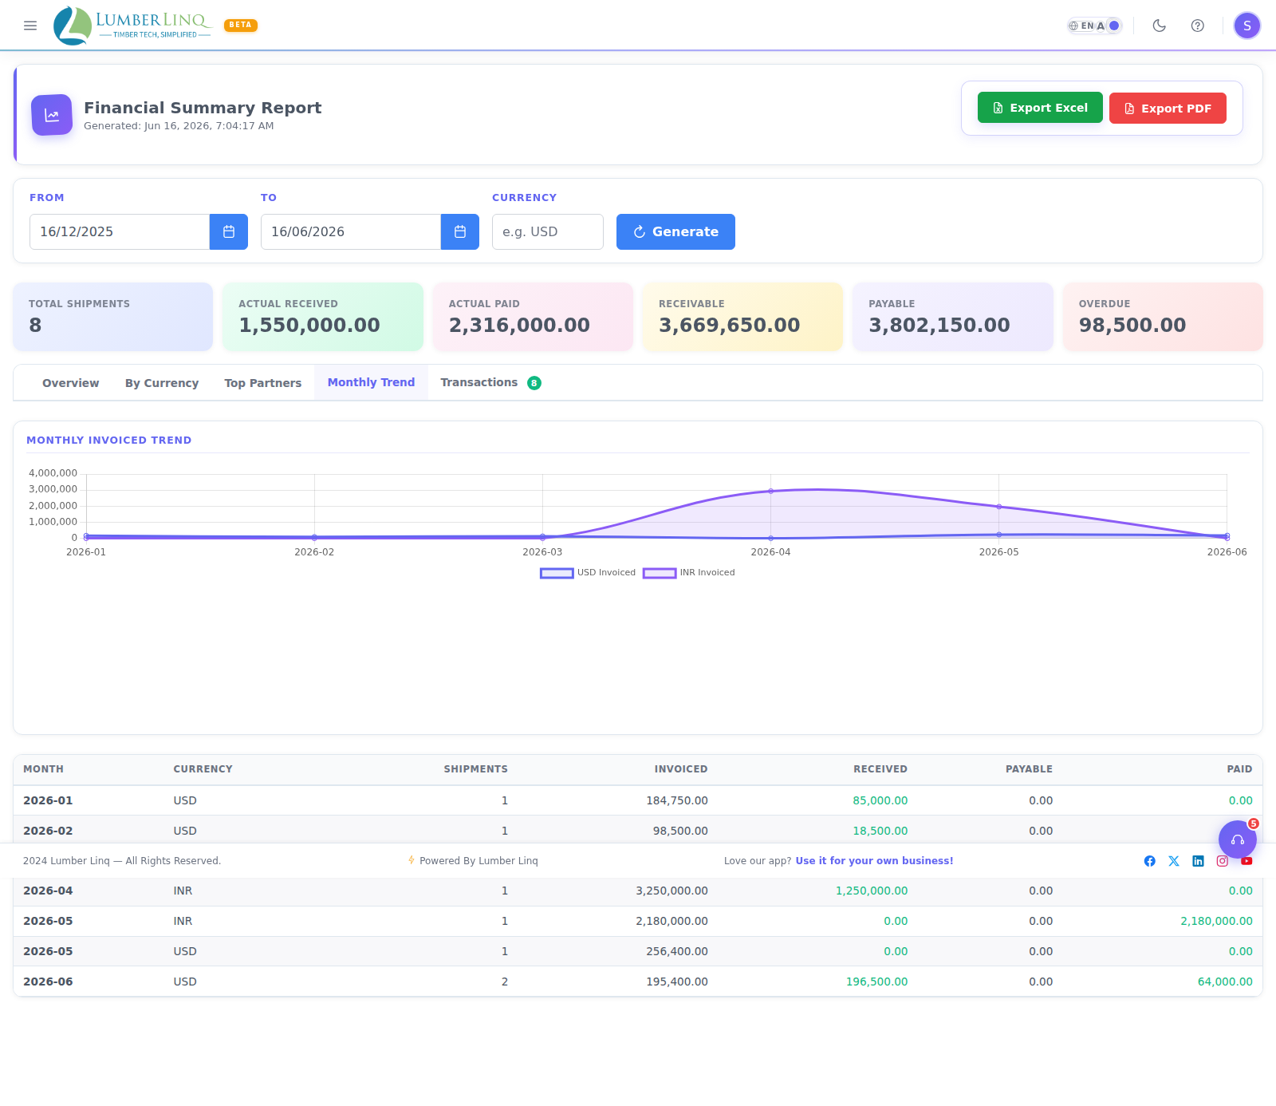This screenshot has height=1106, width=1276.
Task: Open the Transactions tab
Action: [490, 382]
